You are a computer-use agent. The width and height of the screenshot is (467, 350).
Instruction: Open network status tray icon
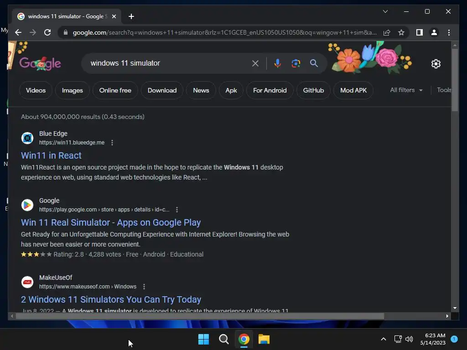(398, 339)
